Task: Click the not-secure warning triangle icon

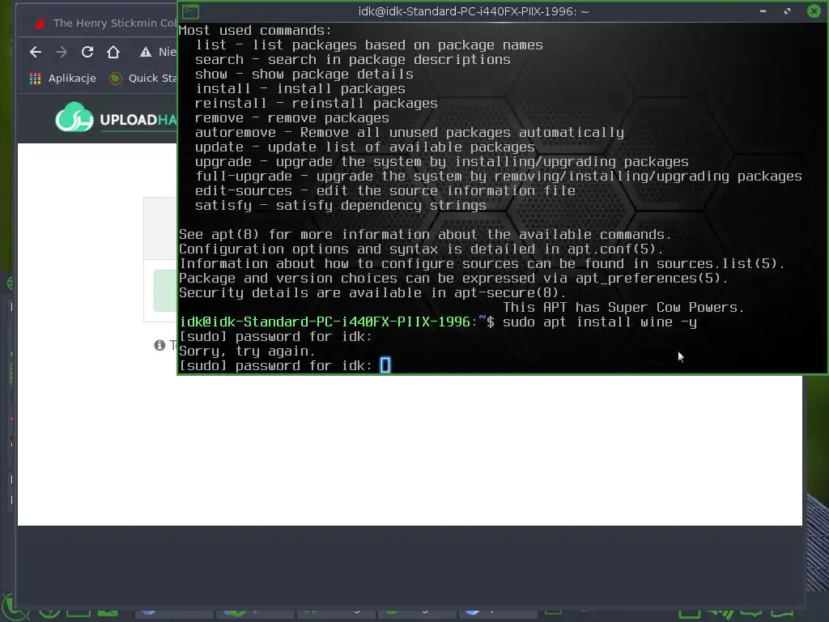Action: pos(146,52)
